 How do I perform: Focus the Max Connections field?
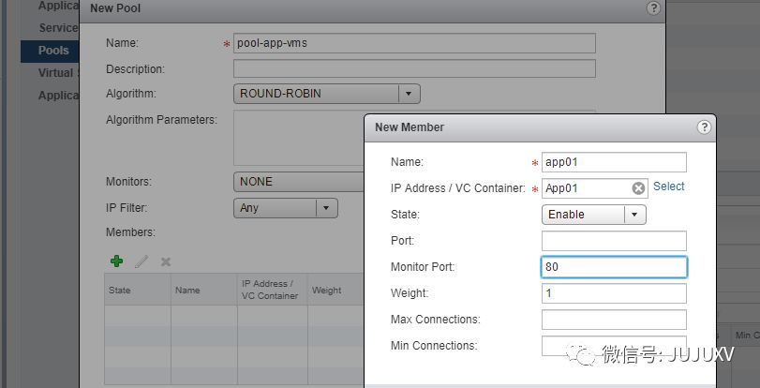[x=614, y=320]
